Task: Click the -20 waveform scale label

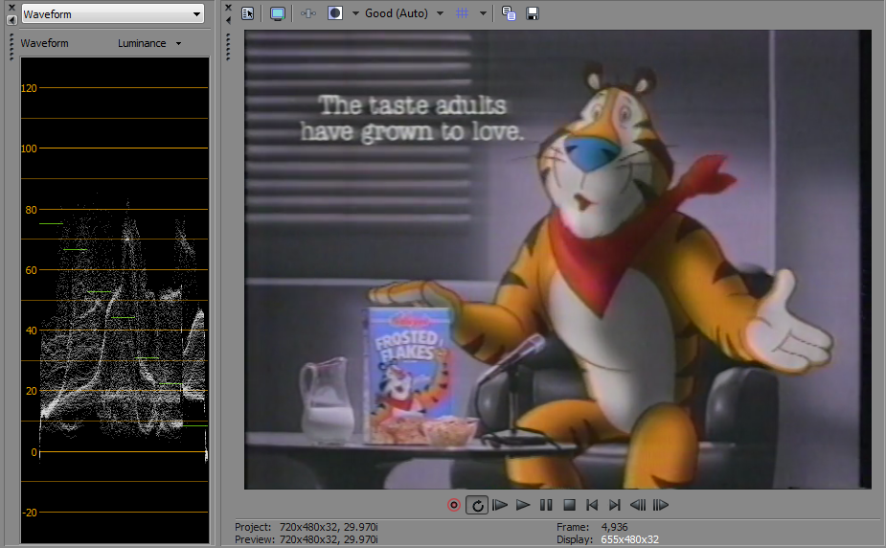Action: click(x=30, y=513)
